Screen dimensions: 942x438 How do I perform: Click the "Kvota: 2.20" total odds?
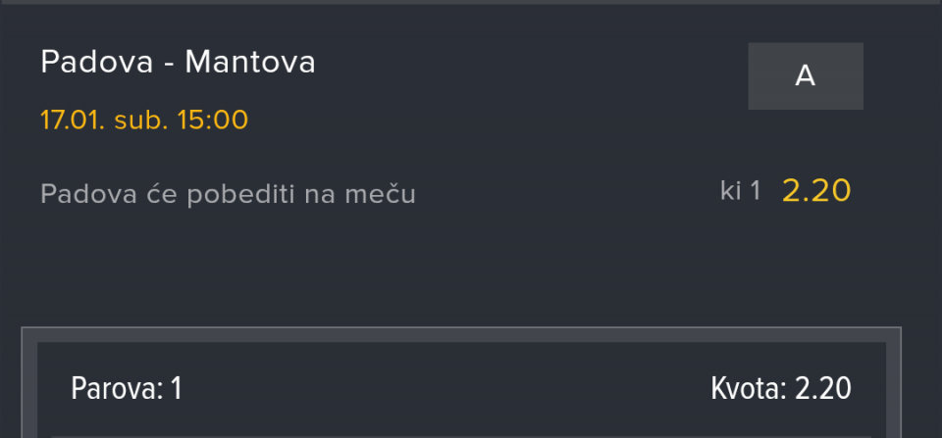coord(780,389)
